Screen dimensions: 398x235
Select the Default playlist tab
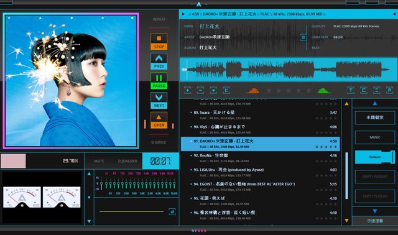pyautogui.click(x=375, y=157)
